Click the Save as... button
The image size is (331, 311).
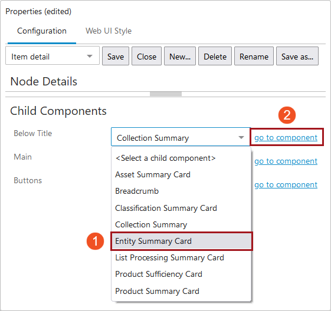pos(297,57)
